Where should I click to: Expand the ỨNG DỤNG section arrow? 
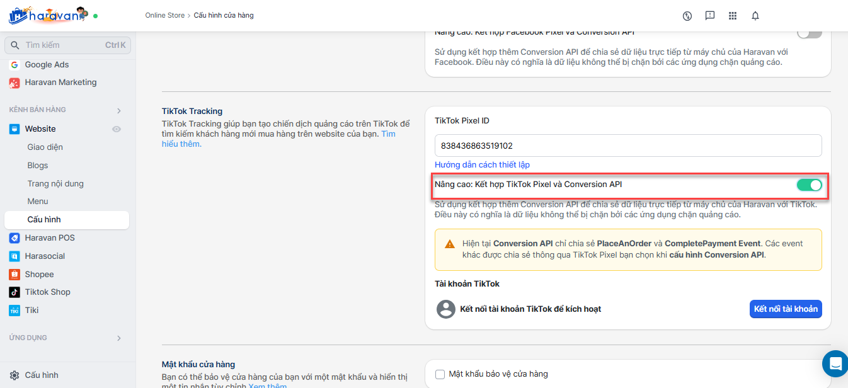pyautogui.click(x=119, y=338)
